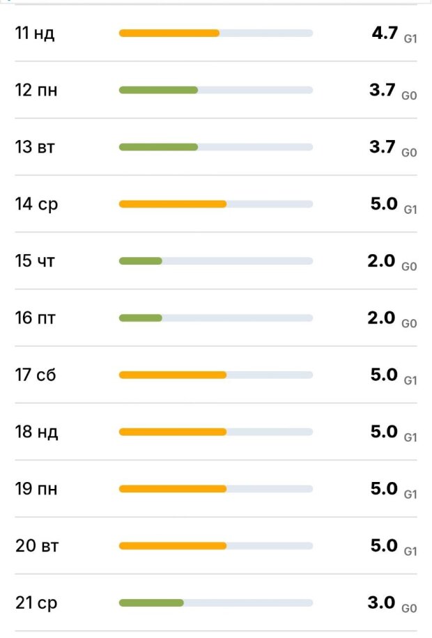Select the 3.7 value for 13 вт

tap(383, 147)
